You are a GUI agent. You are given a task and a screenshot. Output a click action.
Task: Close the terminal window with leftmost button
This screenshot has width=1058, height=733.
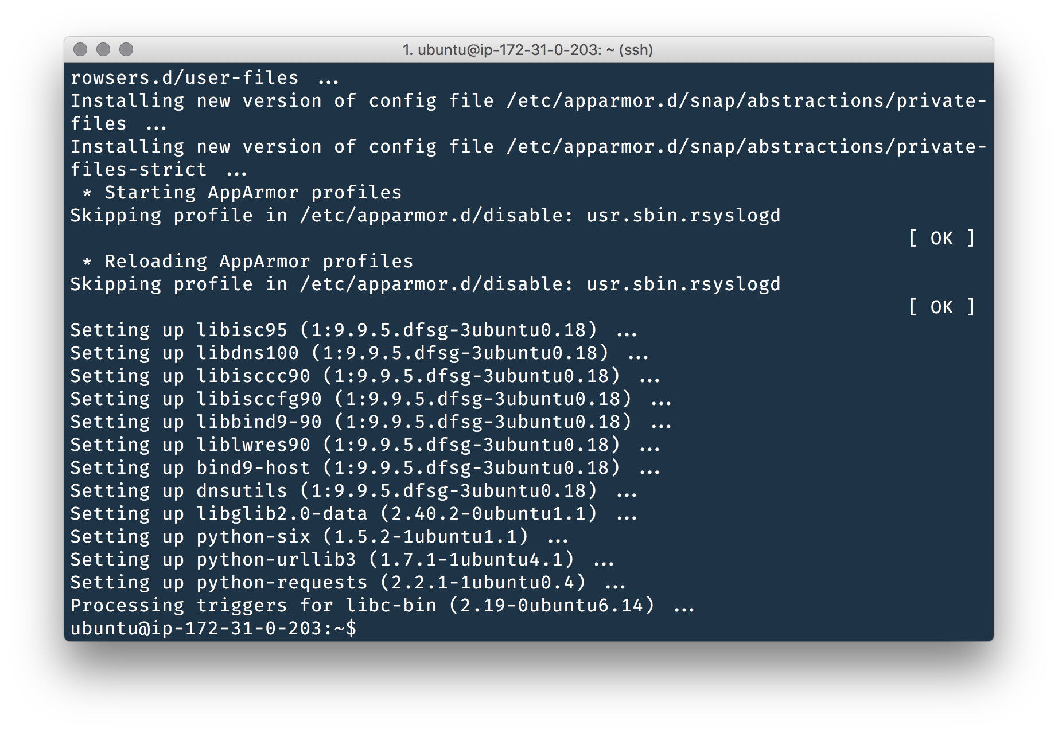81,49
